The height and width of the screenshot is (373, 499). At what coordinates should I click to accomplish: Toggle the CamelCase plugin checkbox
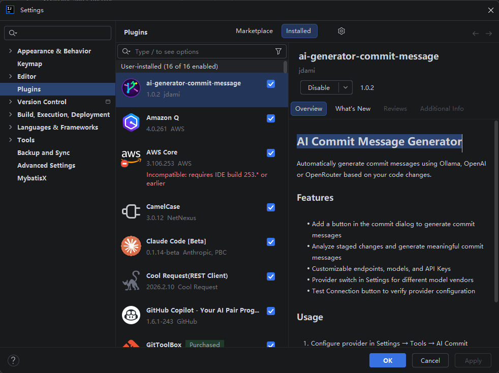(x=271, y=207)
